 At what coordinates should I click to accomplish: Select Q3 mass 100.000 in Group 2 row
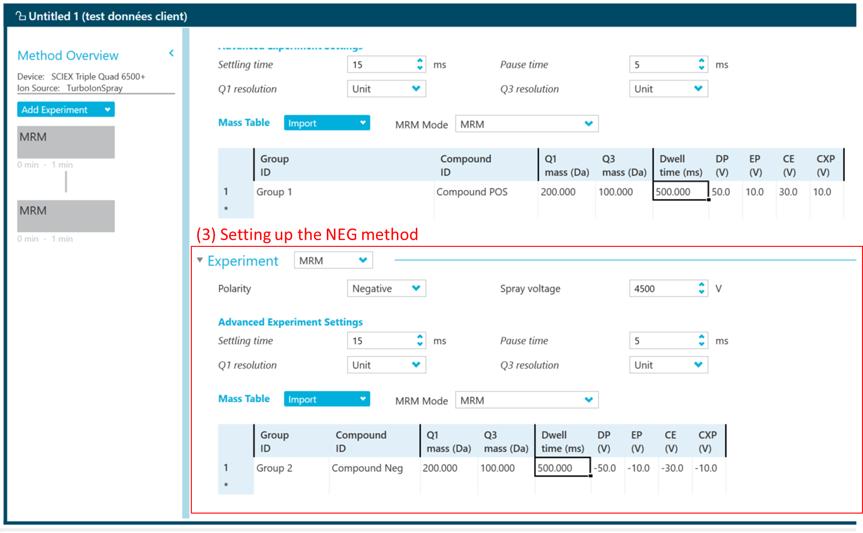click(x=506, y=468)
